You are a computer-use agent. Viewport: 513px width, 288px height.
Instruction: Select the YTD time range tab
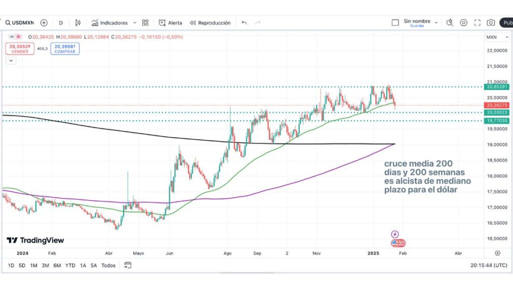70,265
